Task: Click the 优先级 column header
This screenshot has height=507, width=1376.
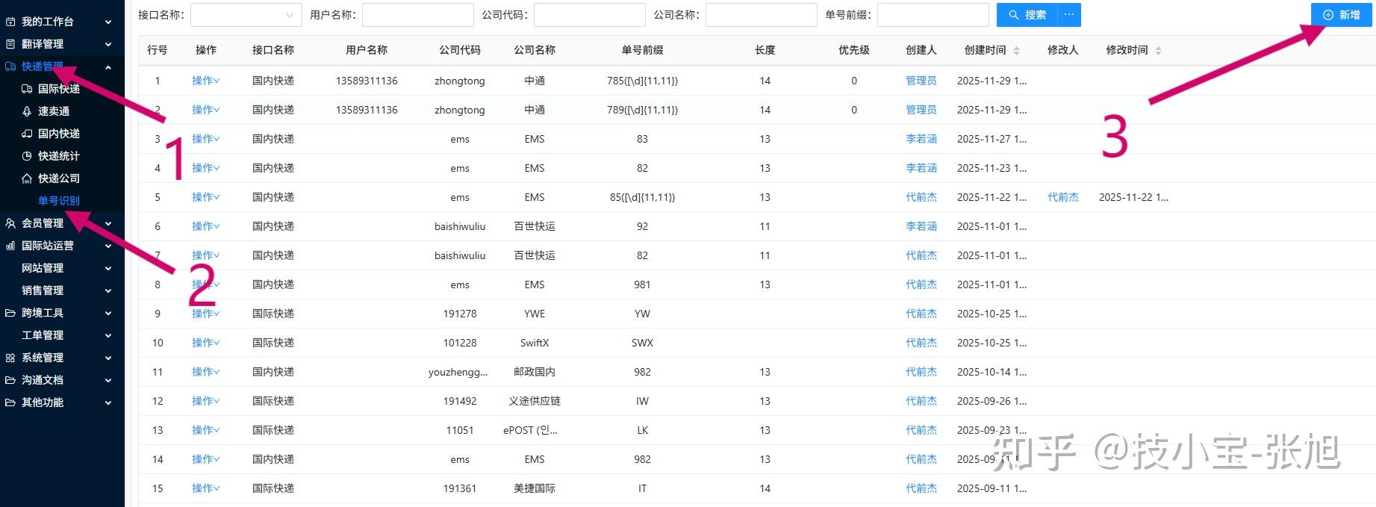Action: point(854,50)
